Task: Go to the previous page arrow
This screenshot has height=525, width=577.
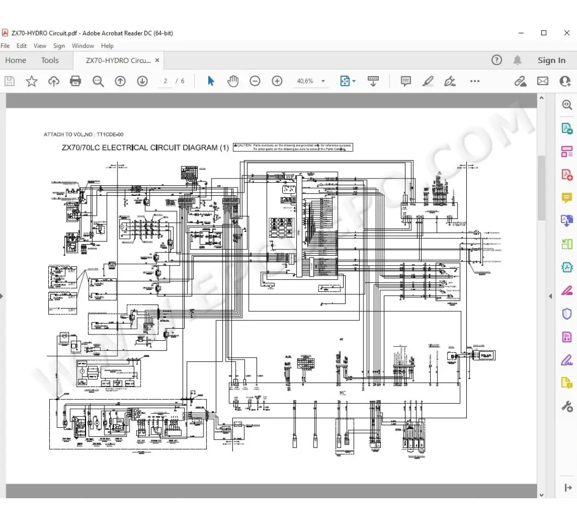Action: pyautogui.click(x=120, y=81)
